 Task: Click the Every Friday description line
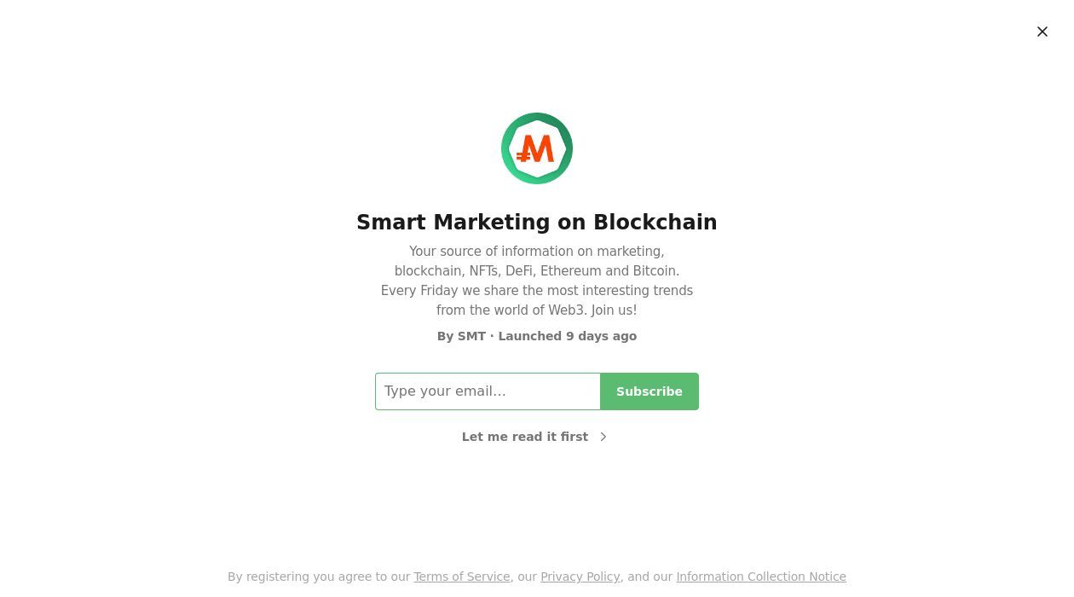pyautogui.click(x=536, y=291)
